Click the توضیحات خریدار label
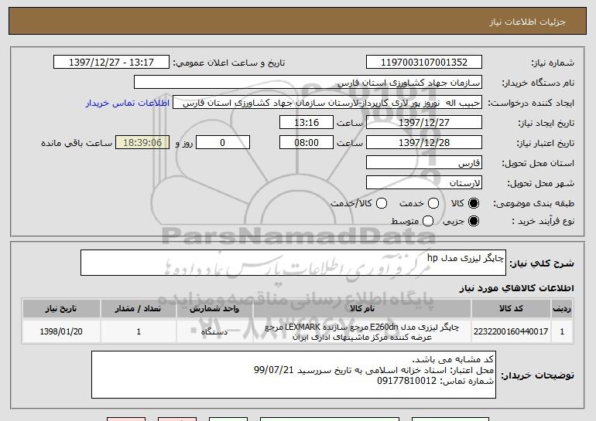This screenshot has width=596, height=421. coord(537,375)
